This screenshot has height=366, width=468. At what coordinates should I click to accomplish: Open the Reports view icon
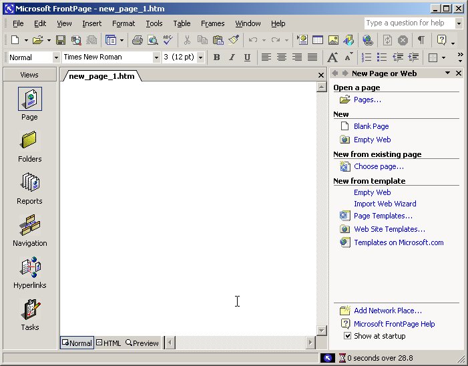point(29,188)
